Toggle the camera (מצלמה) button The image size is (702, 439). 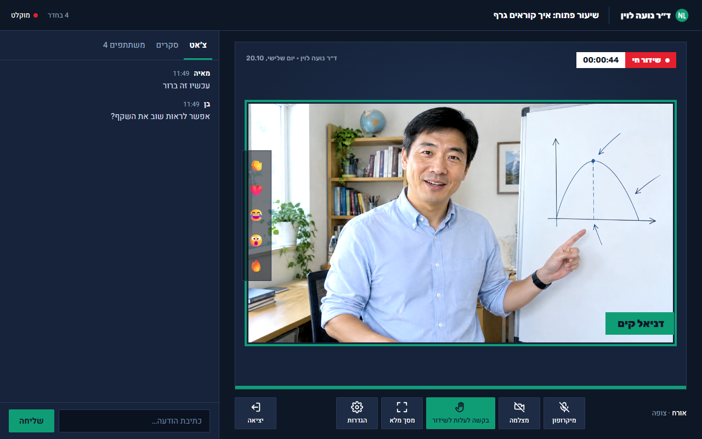click(x=519, y=413)
